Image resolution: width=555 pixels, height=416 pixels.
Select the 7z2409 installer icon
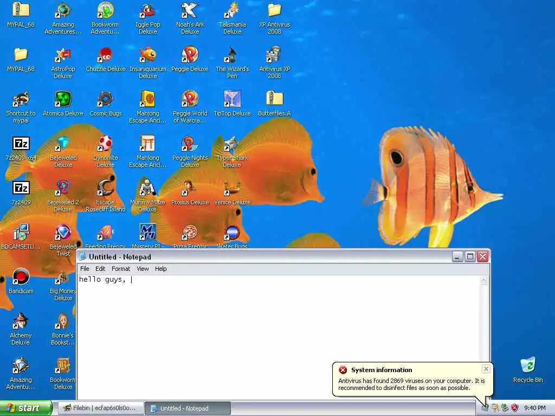tap(21, 193)
